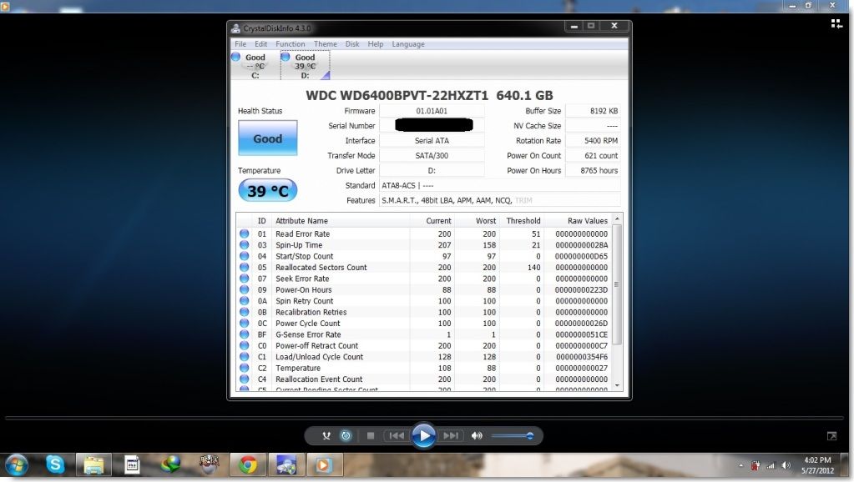Select the D: drive tab
This screenshot has height=482, width=854.
tap(305, 66)
